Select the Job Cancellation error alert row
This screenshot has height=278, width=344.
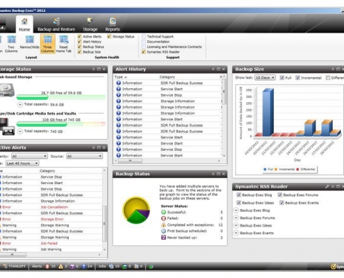[x=51, y=207]
